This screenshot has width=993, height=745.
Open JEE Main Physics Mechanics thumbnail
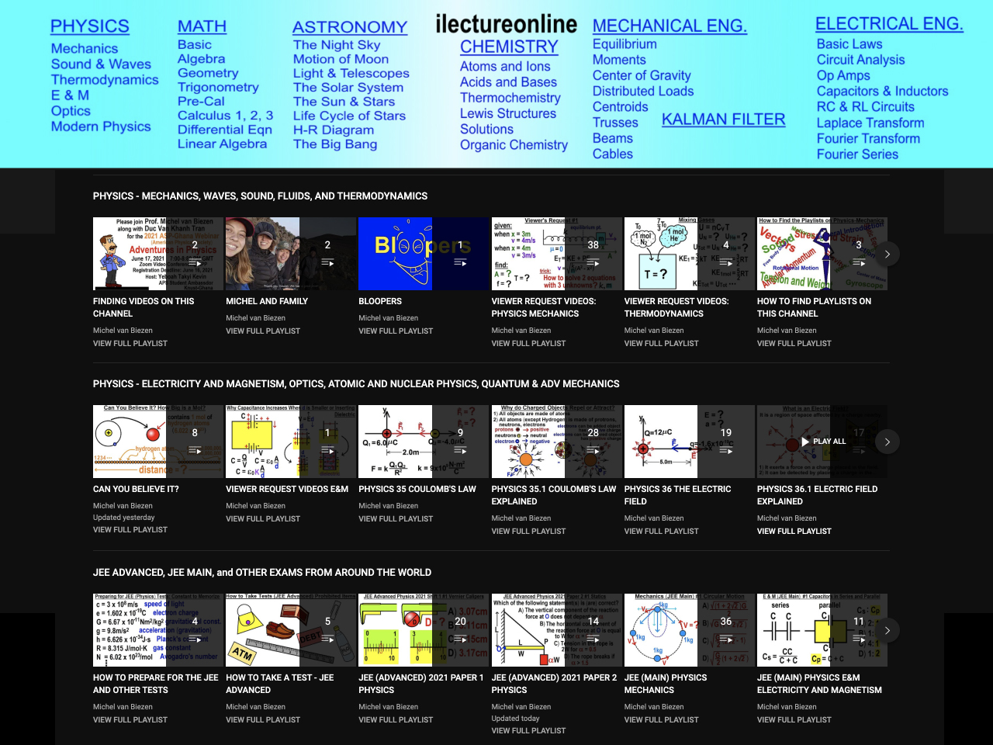coord(690,630)
